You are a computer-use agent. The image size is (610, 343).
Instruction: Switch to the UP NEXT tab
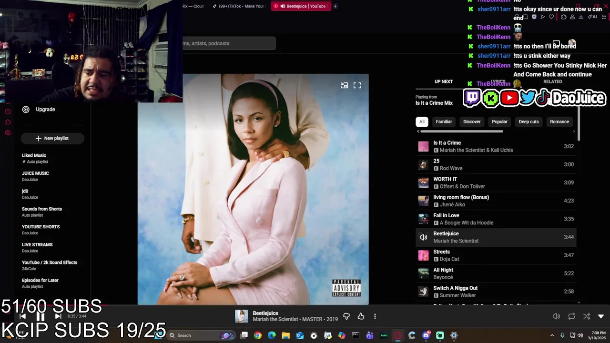444,81
